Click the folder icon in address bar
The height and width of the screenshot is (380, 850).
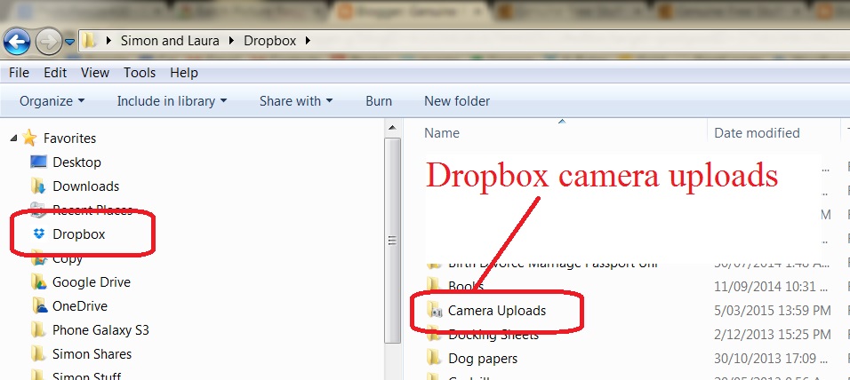click(89, 41)
